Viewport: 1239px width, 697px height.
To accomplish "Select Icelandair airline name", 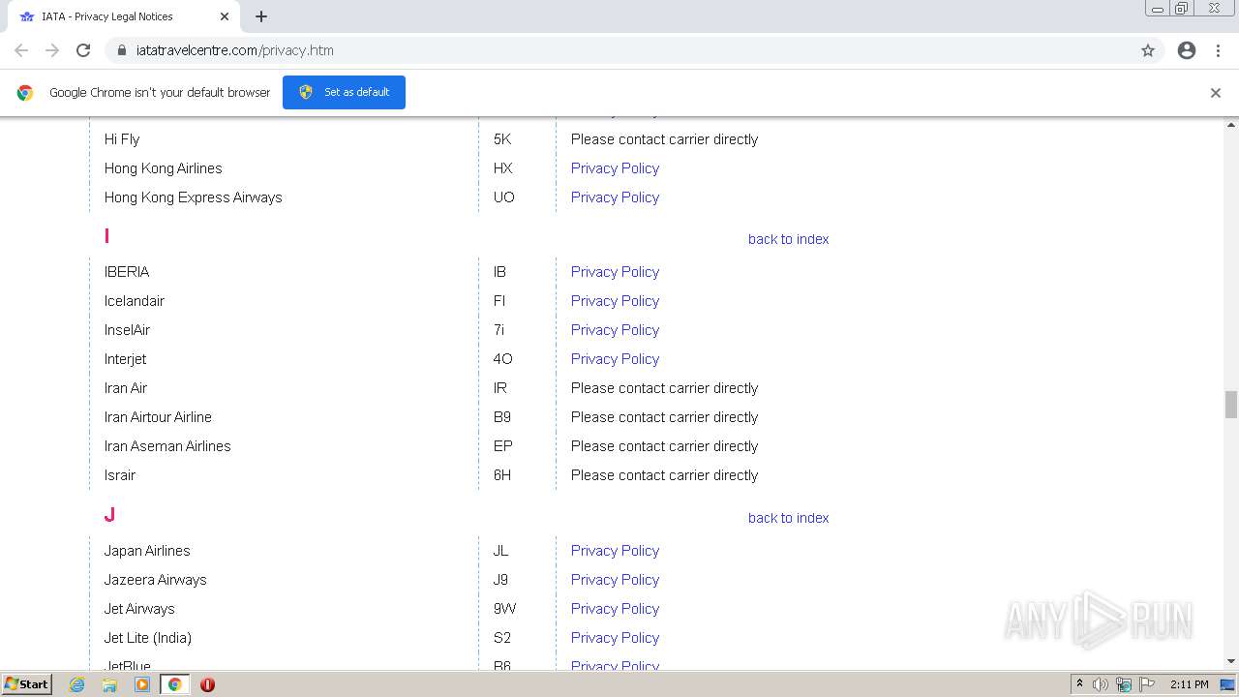I will pyautogui.click(x=135, y=301).
